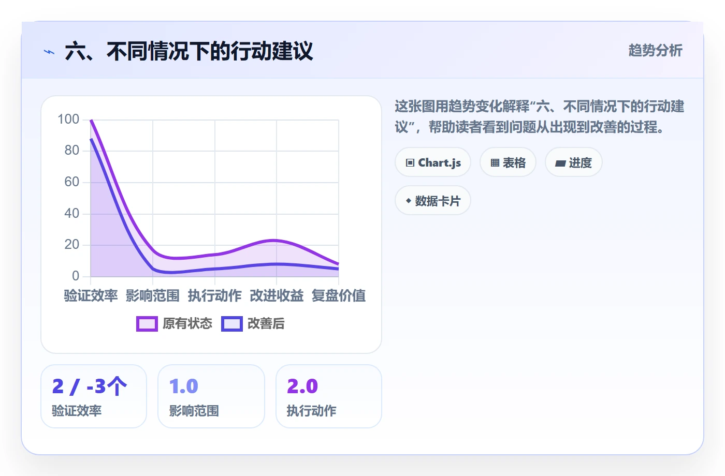Open the 影响范围 stat card
725x476 pixels.
coord(211,396)
